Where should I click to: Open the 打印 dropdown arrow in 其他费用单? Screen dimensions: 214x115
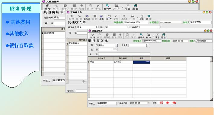click(123, 7)
